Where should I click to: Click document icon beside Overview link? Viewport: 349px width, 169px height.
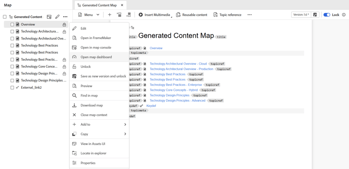pos(145,48)
